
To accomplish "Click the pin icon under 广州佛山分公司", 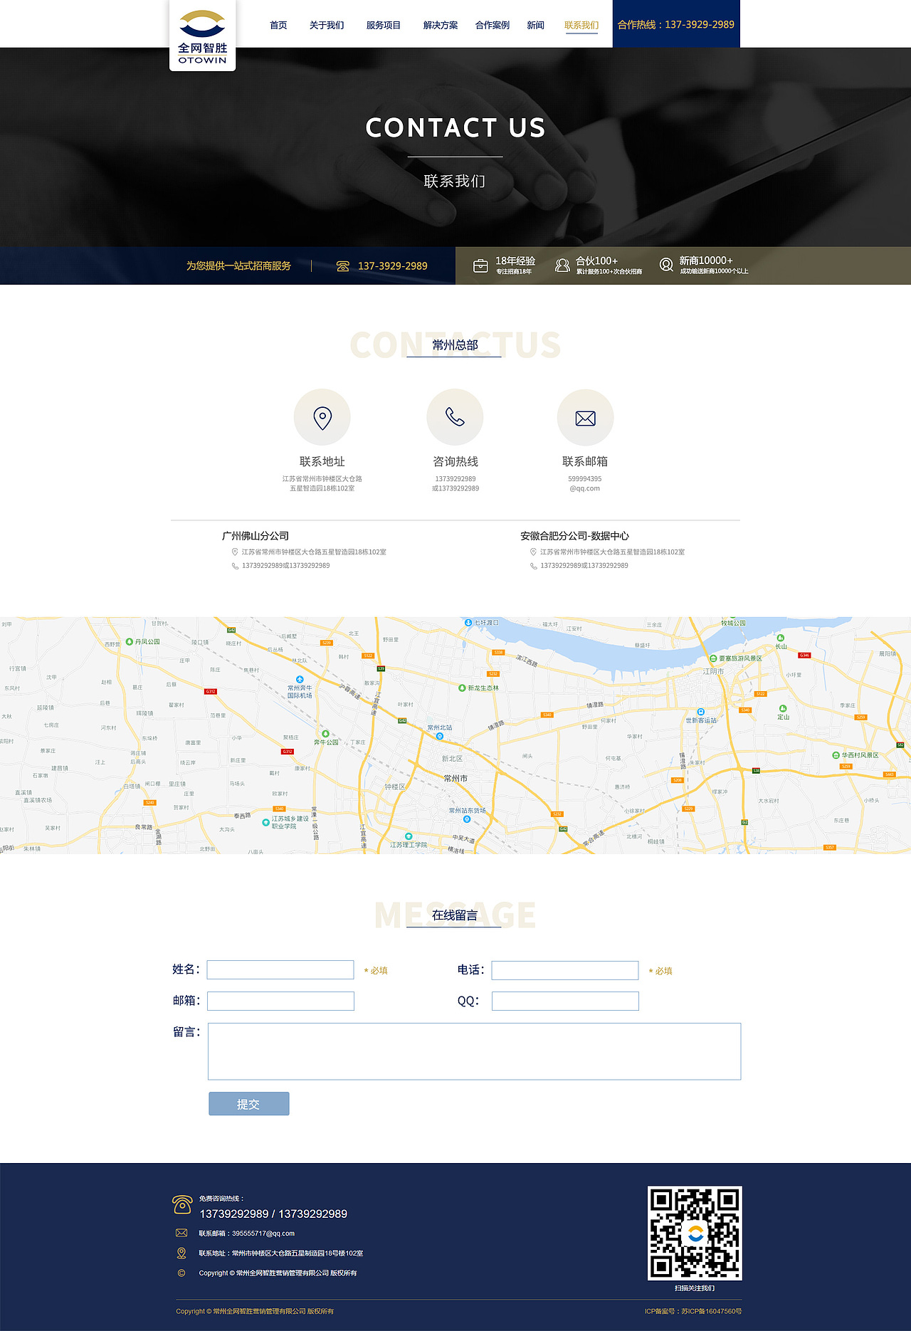I will tap(235, 552).
